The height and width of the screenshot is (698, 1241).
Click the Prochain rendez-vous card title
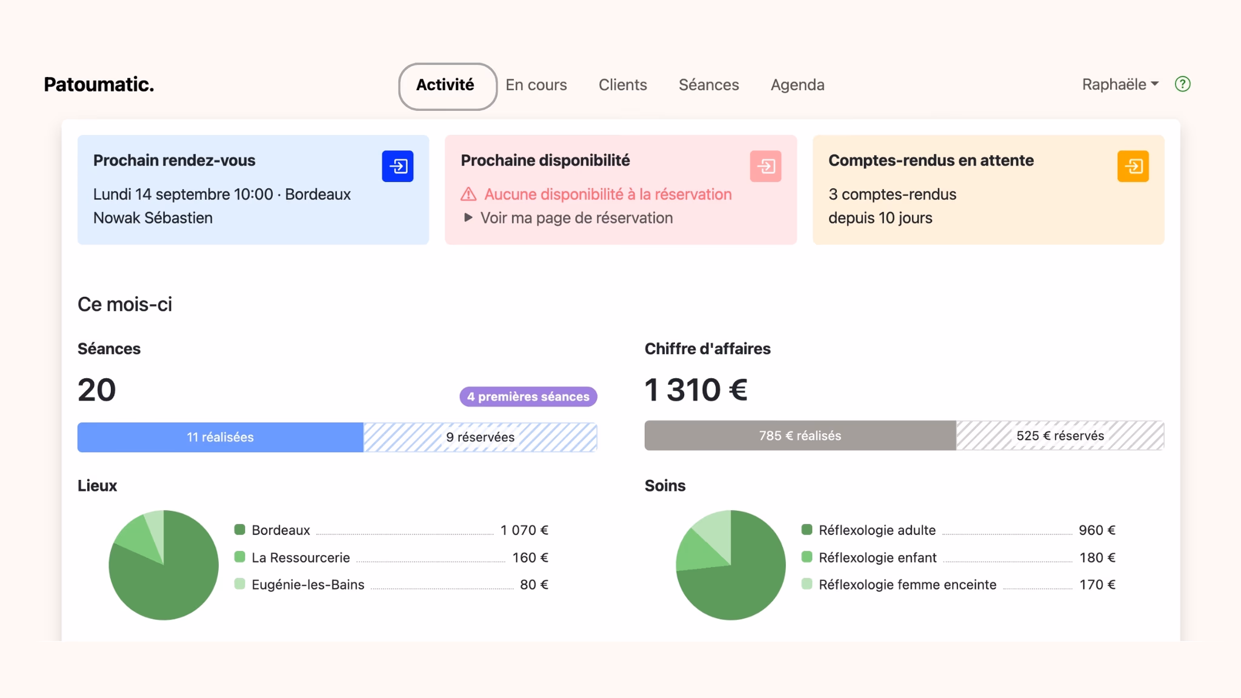pos(174,161)
